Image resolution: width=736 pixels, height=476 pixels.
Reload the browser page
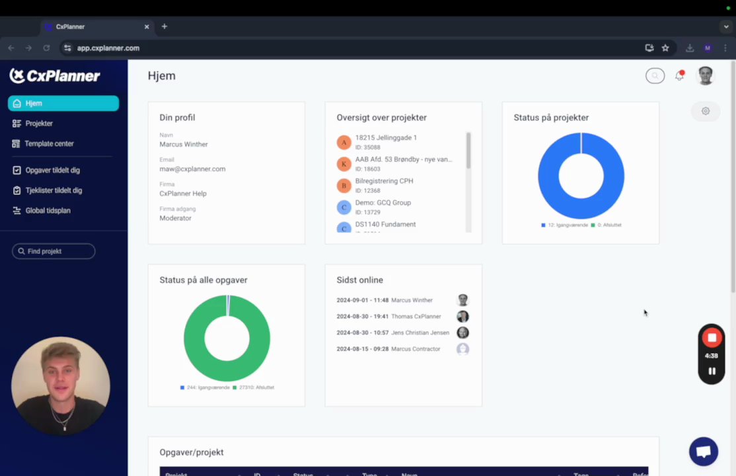tap(46, 48)
